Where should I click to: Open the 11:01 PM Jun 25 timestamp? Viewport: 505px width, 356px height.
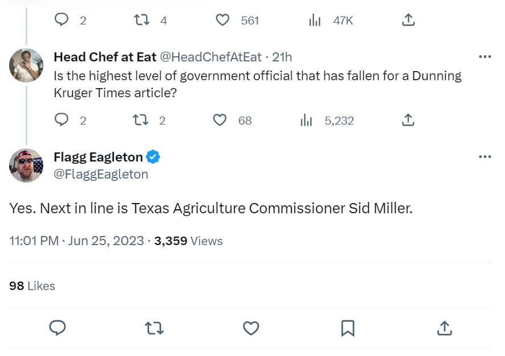pos(77,241)
